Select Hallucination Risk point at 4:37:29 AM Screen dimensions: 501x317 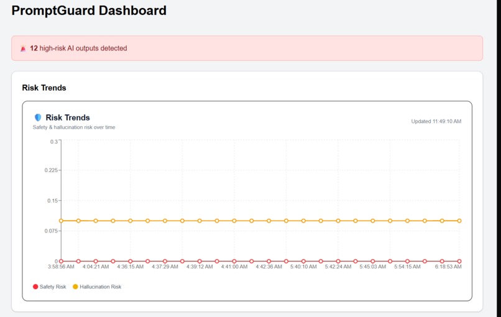click(165, 221)
